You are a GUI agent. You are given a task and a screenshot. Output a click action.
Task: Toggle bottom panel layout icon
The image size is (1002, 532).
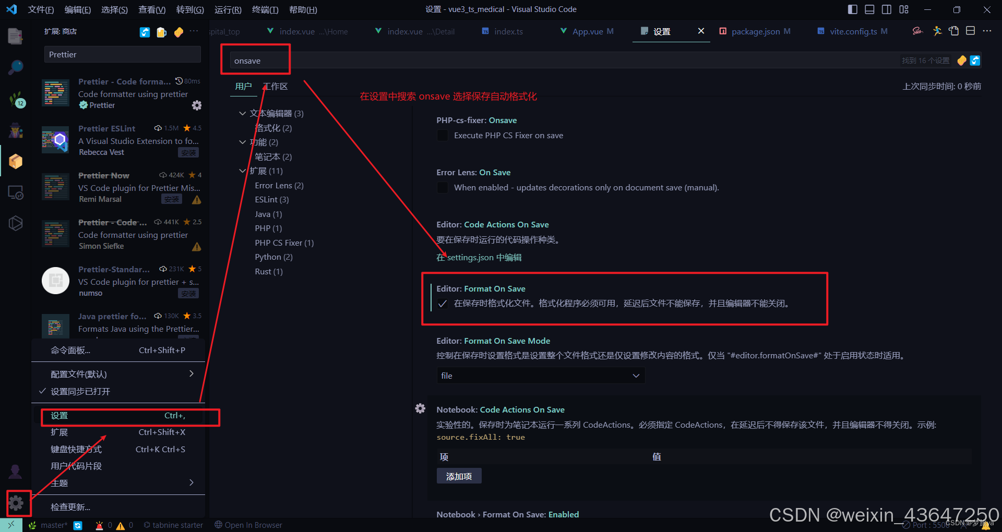pyautogui.click(x=869, y=9)
